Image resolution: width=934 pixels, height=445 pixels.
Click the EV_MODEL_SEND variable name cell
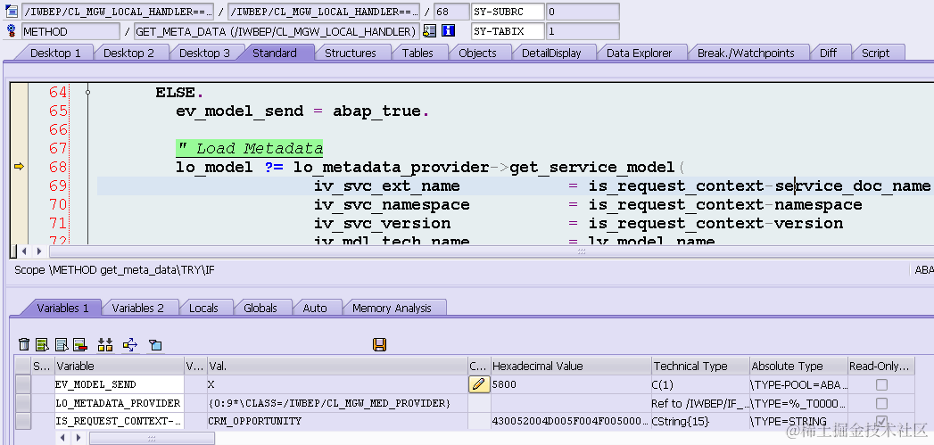pyautogui.click(x=120, y=385)
